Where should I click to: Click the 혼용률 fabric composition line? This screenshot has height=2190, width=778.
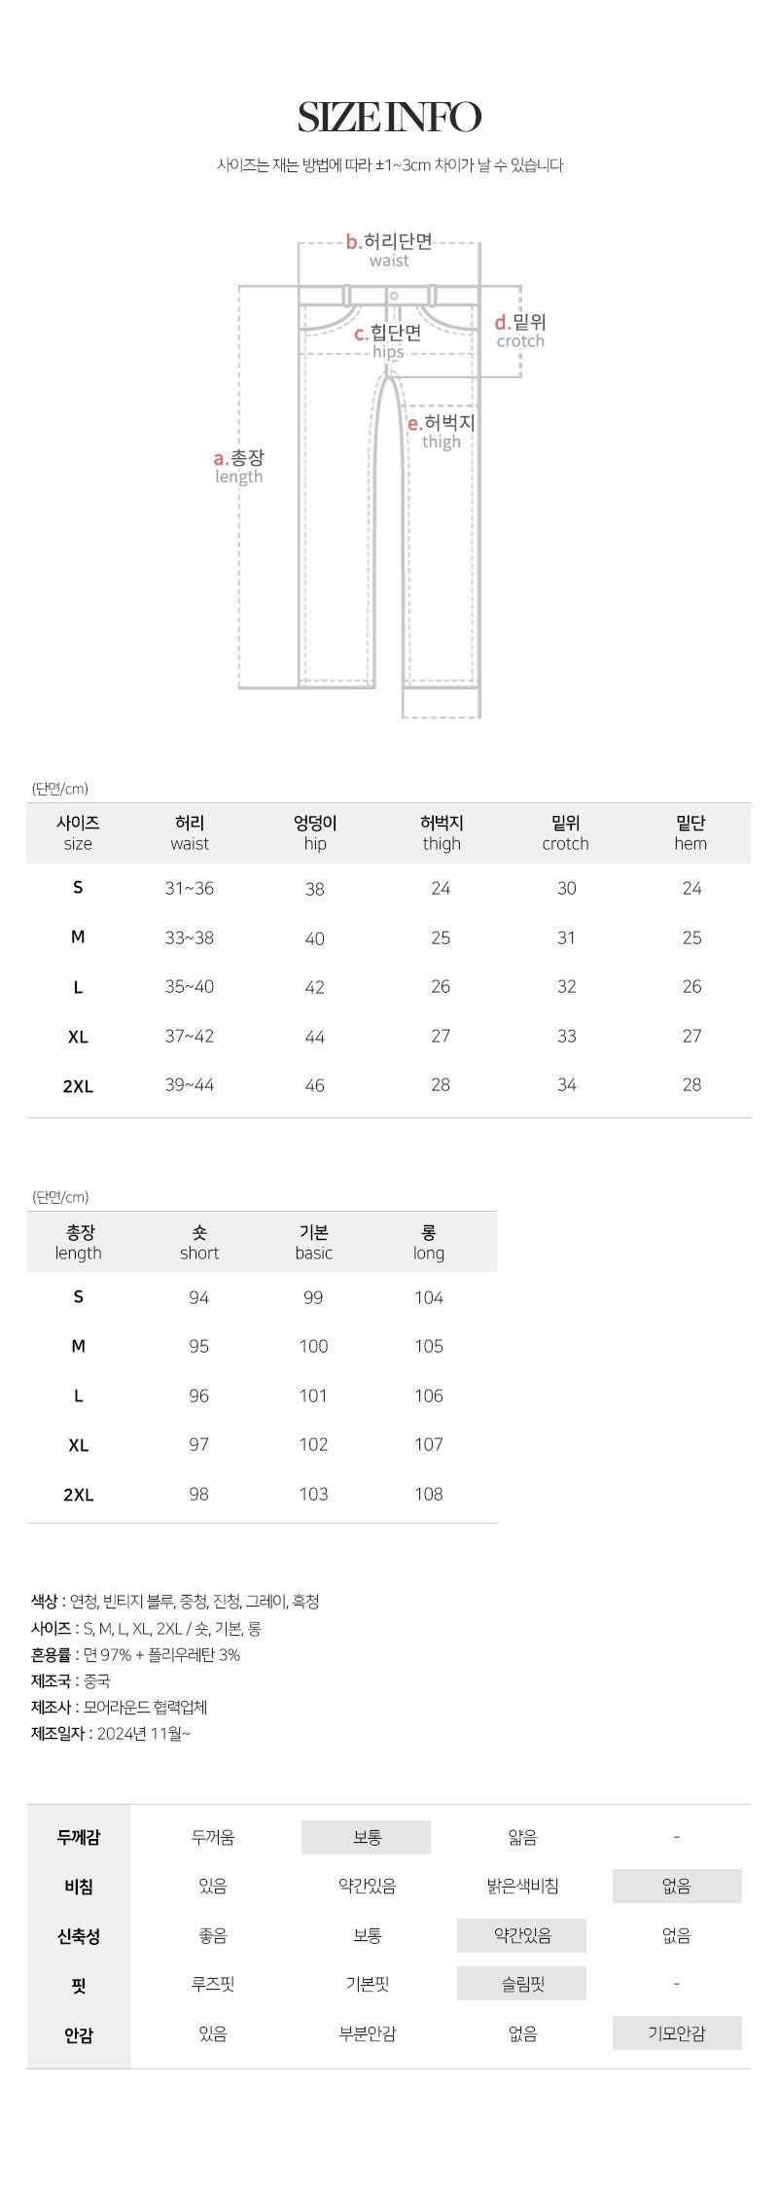(x=136, y=1654)
